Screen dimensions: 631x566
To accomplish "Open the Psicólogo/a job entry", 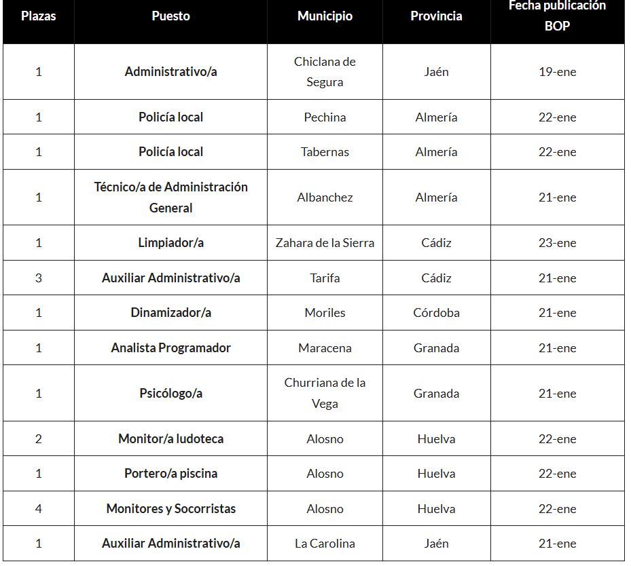I will 170,393.
